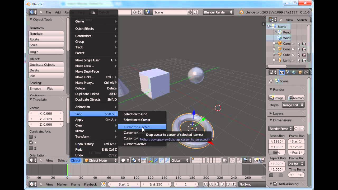Open the Apply submenu in Object menu
Image resolution: width=338 pixels, height=190 pixels.
[94, 120]
